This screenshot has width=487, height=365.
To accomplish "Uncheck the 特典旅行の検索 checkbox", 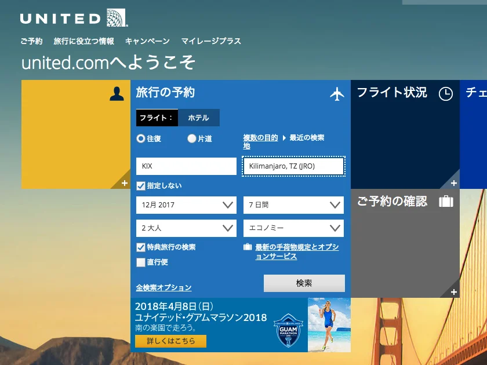I will (141, 247).
